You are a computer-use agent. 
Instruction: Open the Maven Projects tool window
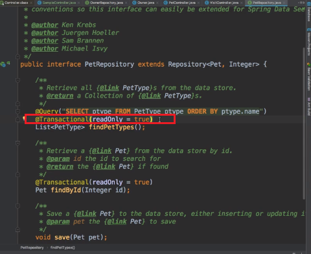308,42
